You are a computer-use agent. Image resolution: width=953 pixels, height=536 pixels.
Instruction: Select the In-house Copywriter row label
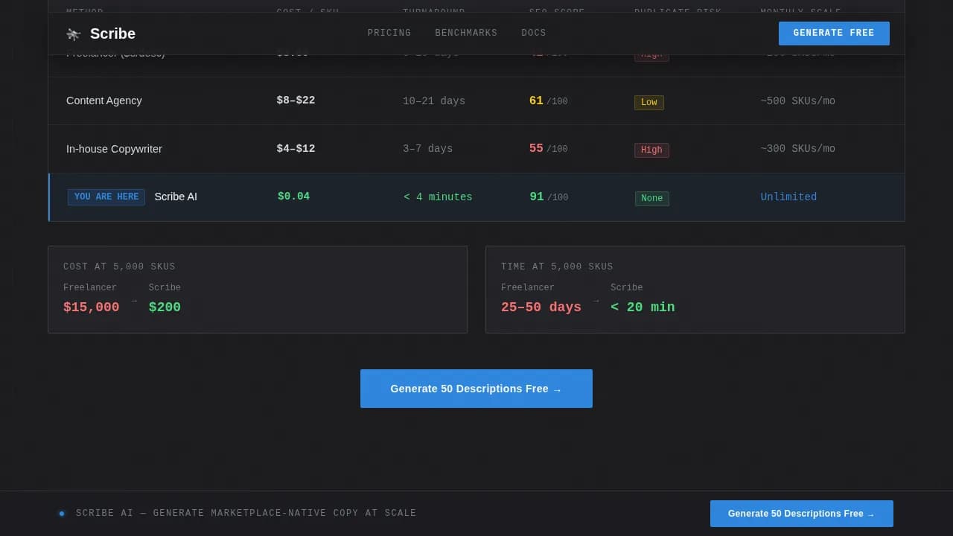pyautogui.click(x=114, y=149)
